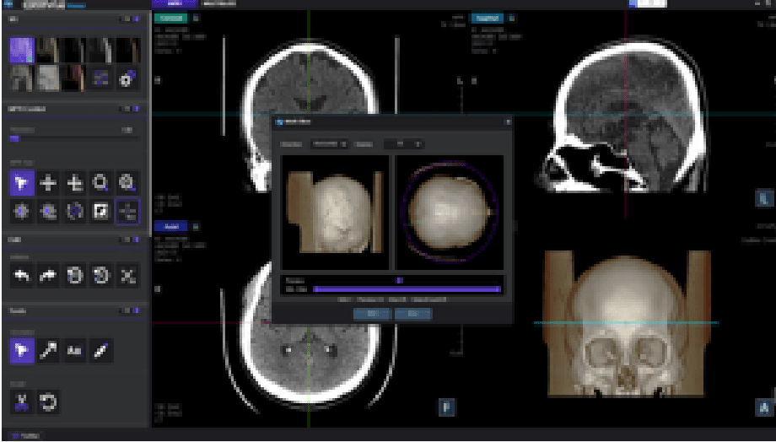Click the redo arrow in the Edit panel
This screenshot has width=776, height=442.
[x=49, y=276]
